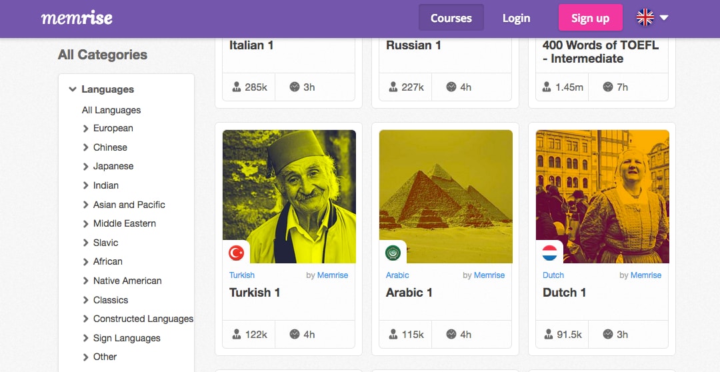720x372 pixels.
Task: Click the pink Sign up button
Action: [x=590, y=18]
